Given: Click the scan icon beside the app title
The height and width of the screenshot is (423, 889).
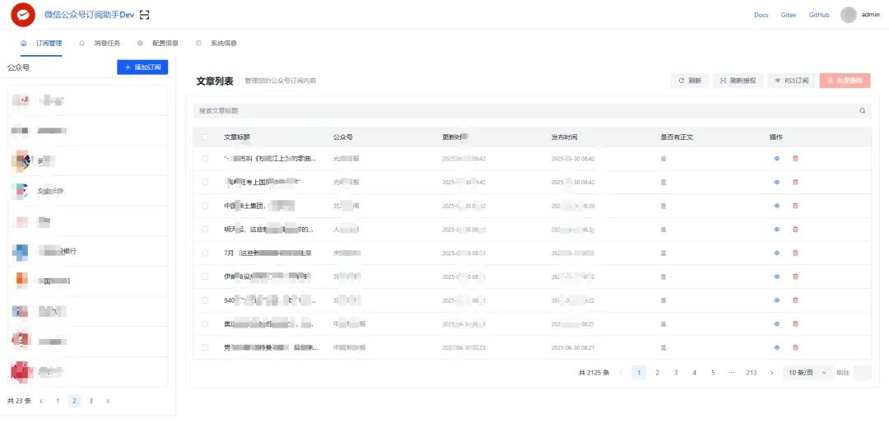Looking at the screenshot, I should click(x=145, y=16).
